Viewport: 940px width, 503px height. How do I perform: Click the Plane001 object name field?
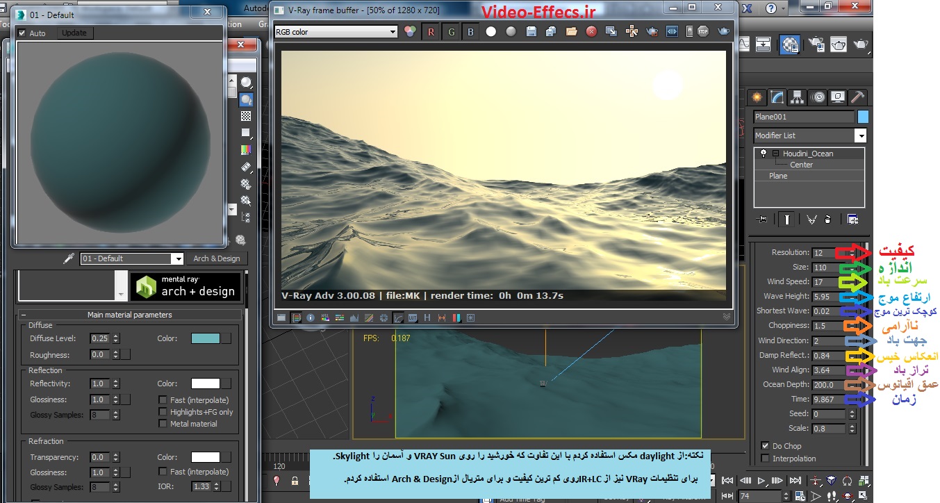click(804, 117)
